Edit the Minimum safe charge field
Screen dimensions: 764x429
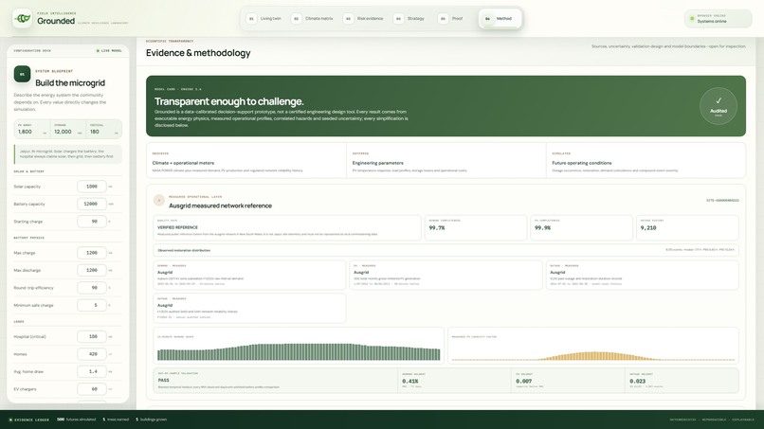[92, 305]
